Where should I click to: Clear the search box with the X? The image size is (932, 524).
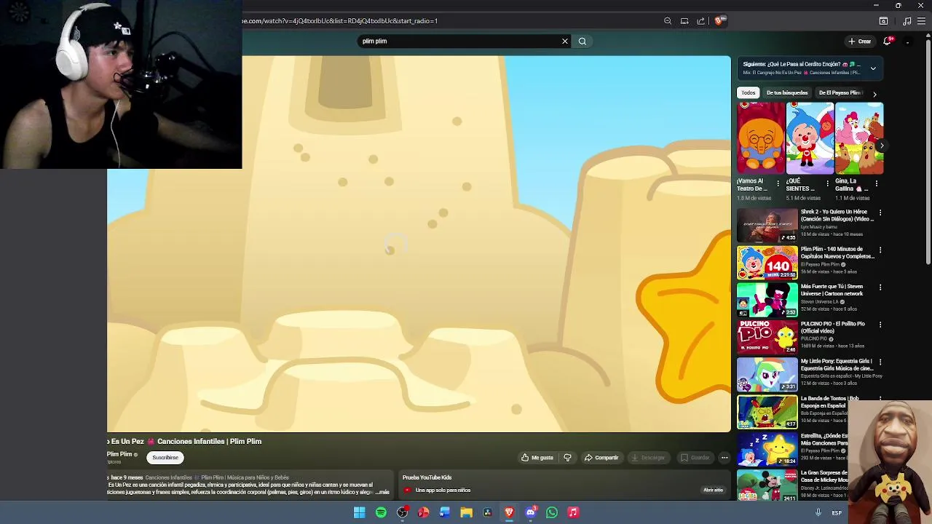point(564,41)
